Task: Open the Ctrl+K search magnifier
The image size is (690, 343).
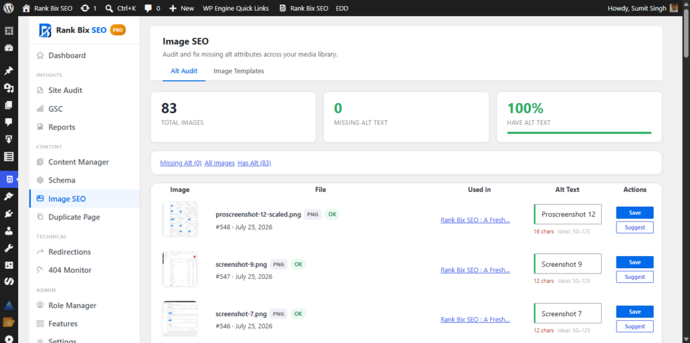Action: [110, 8]
